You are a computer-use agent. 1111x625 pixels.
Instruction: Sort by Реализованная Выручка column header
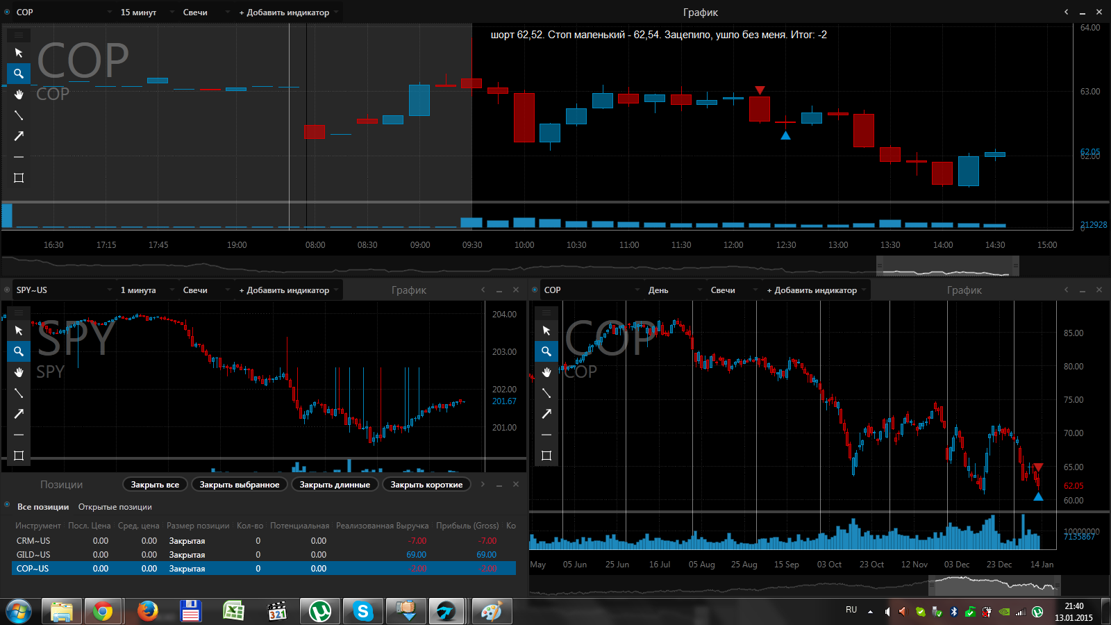(383, 526)
